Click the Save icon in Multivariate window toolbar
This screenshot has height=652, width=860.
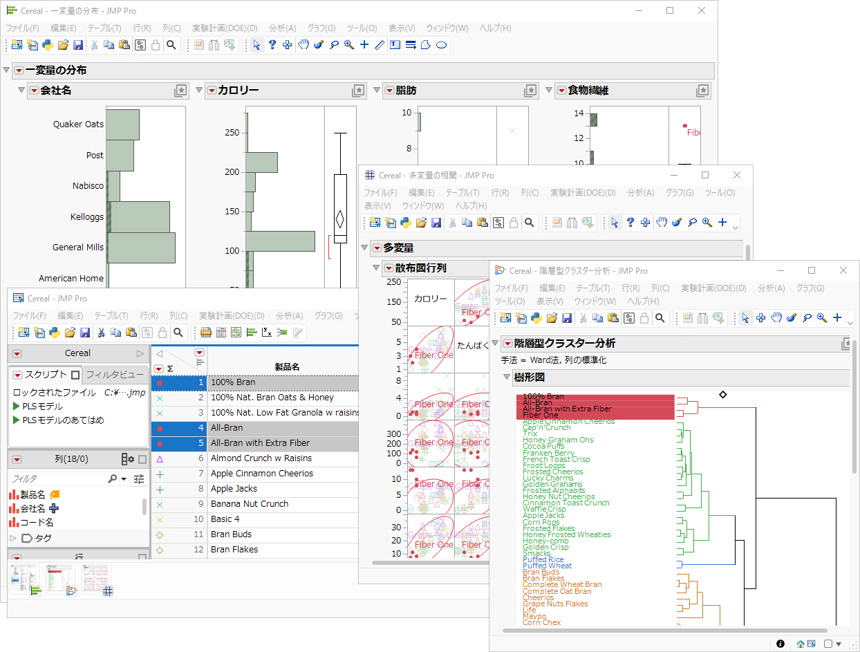point(436,223)
